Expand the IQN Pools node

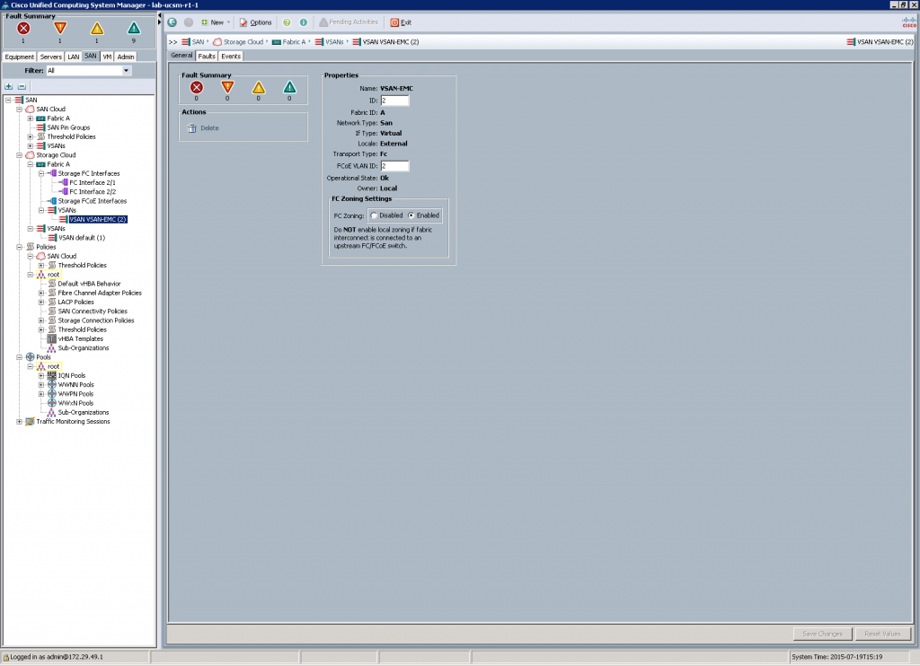point(41,376)
